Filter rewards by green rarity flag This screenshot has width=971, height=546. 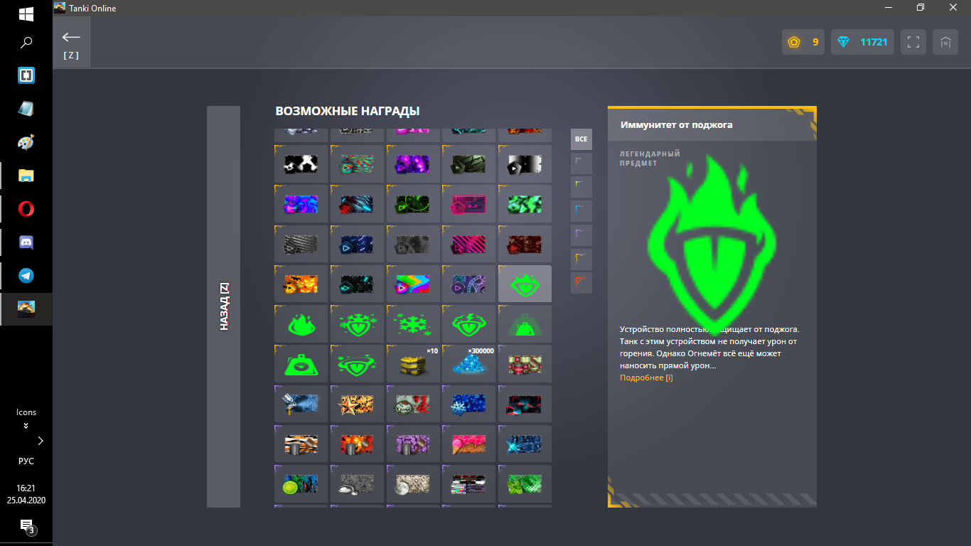coord(581,188)
